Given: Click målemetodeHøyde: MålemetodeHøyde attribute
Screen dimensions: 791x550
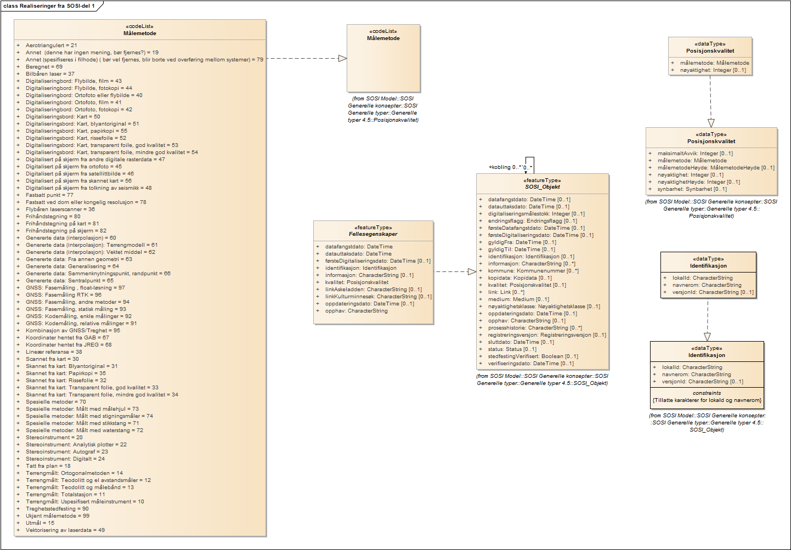Looking at the screenshot, I should pyautogui.click(x=716, y=168).
